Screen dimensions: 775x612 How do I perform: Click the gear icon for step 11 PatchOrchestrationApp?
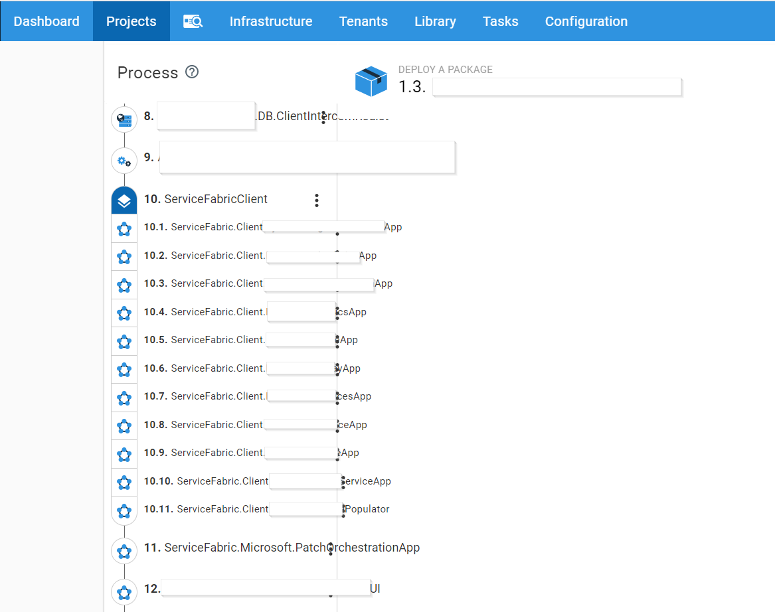click(124, 551)
